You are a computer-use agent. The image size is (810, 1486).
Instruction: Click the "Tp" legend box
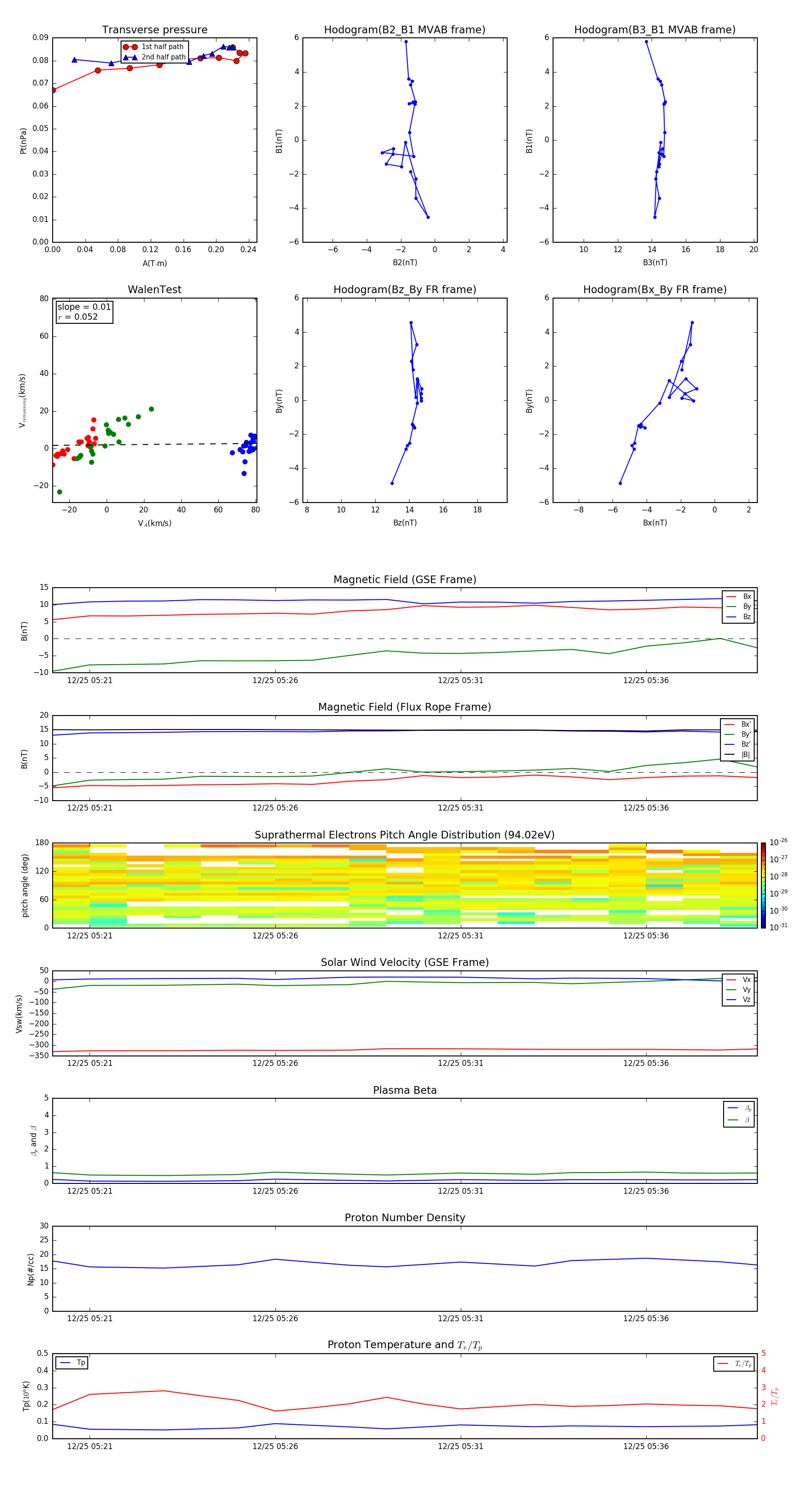pos(72,1363)
